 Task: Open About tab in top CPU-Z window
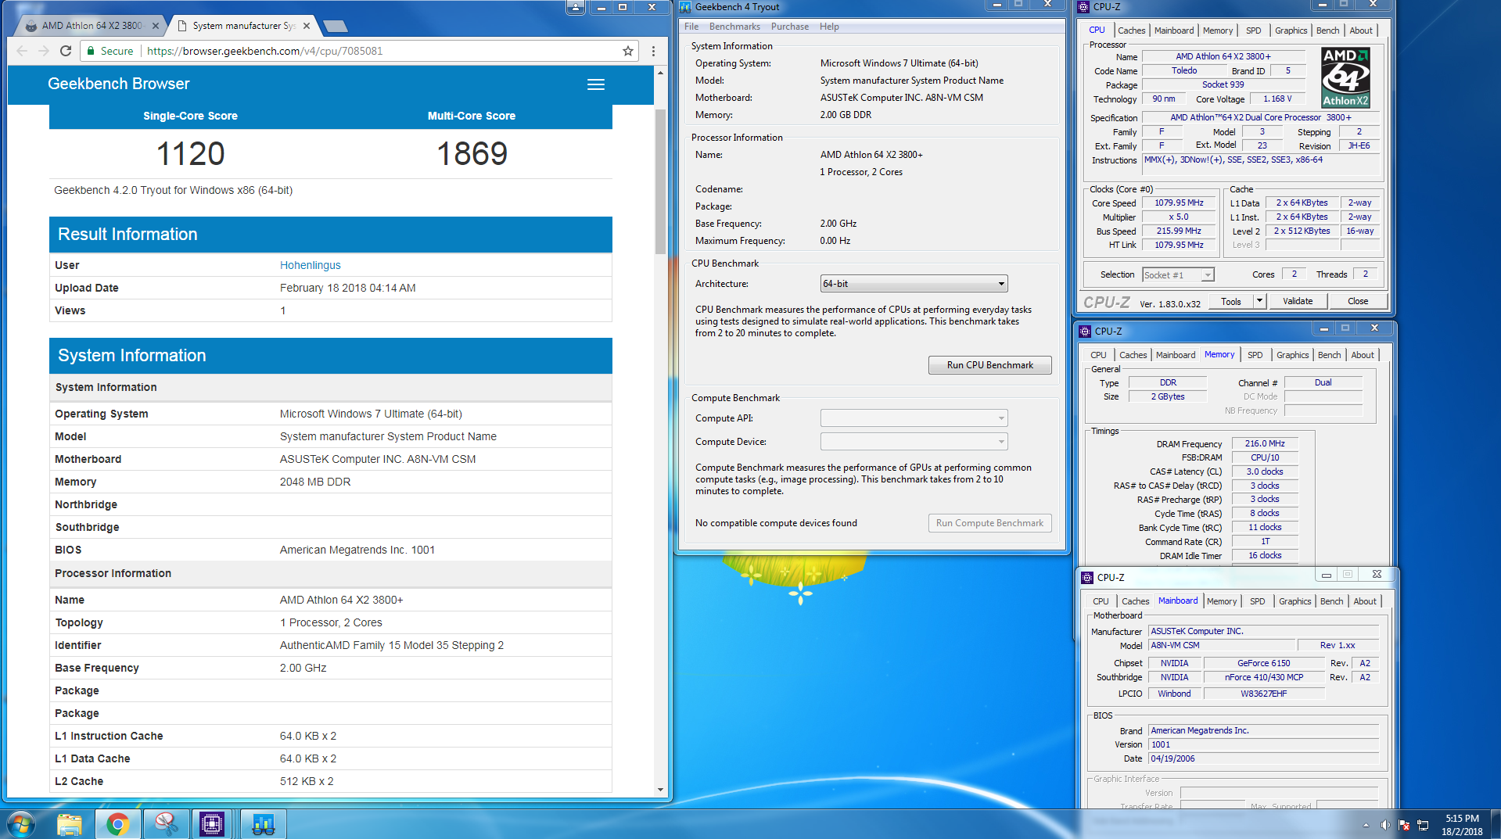[1361, 30]
